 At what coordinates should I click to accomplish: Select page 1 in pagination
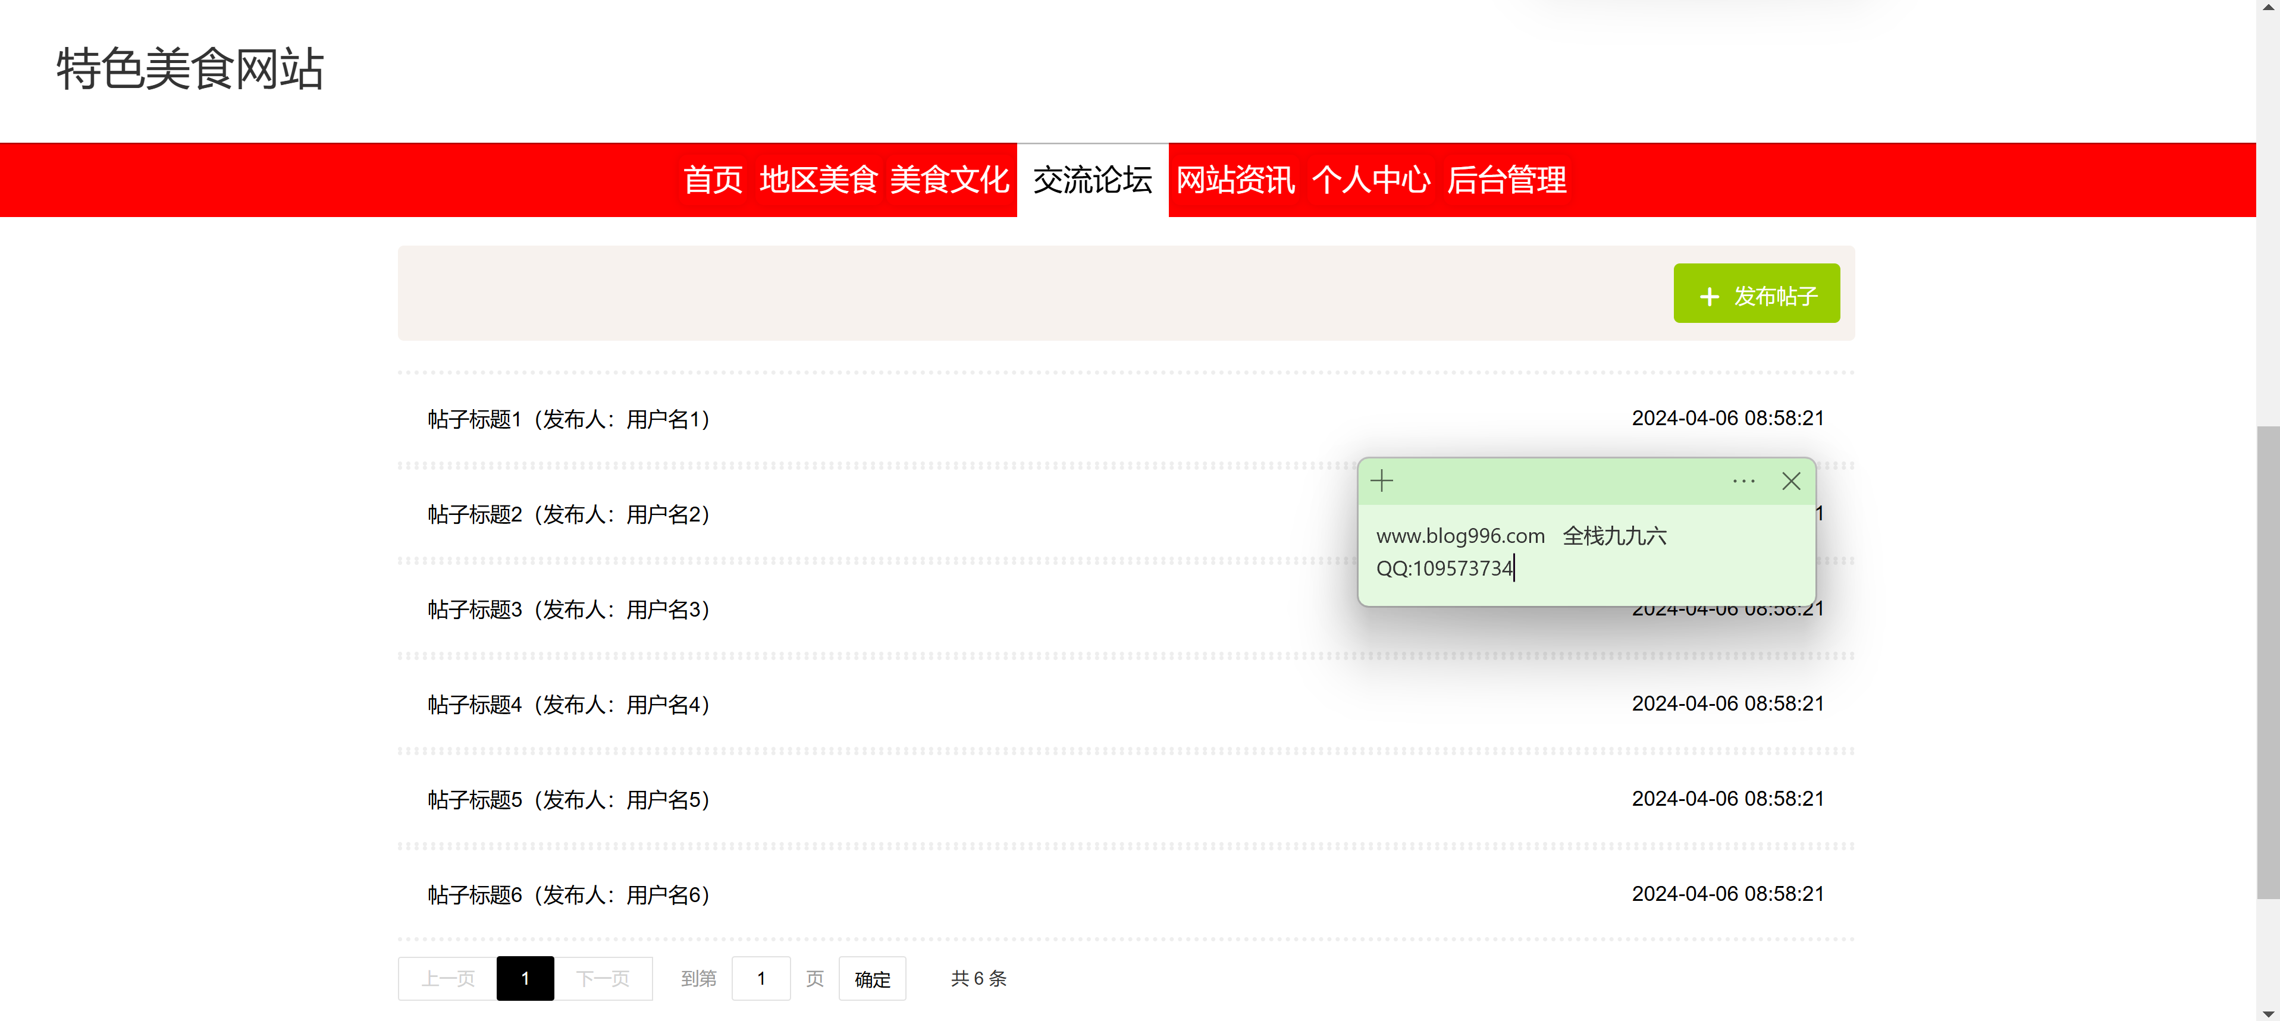(525, 979)
